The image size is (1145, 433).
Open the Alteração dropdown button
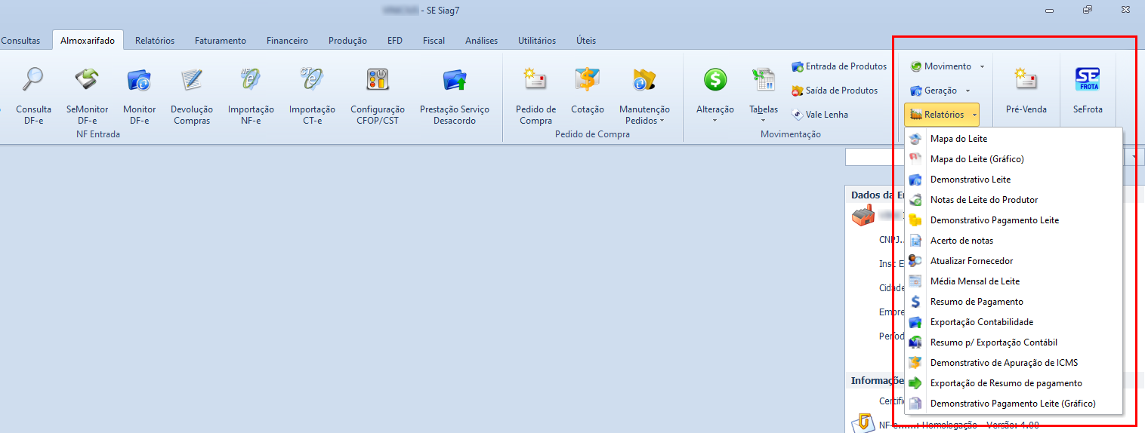pos(714,114)
